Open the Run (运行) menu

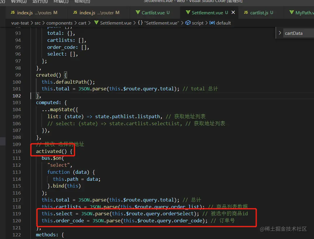[x=40, y=1]
